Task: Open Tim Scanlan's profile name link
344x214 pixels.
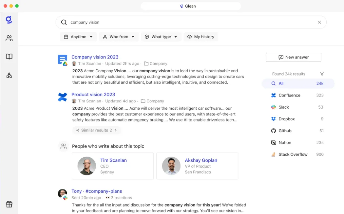Action: 113,160
